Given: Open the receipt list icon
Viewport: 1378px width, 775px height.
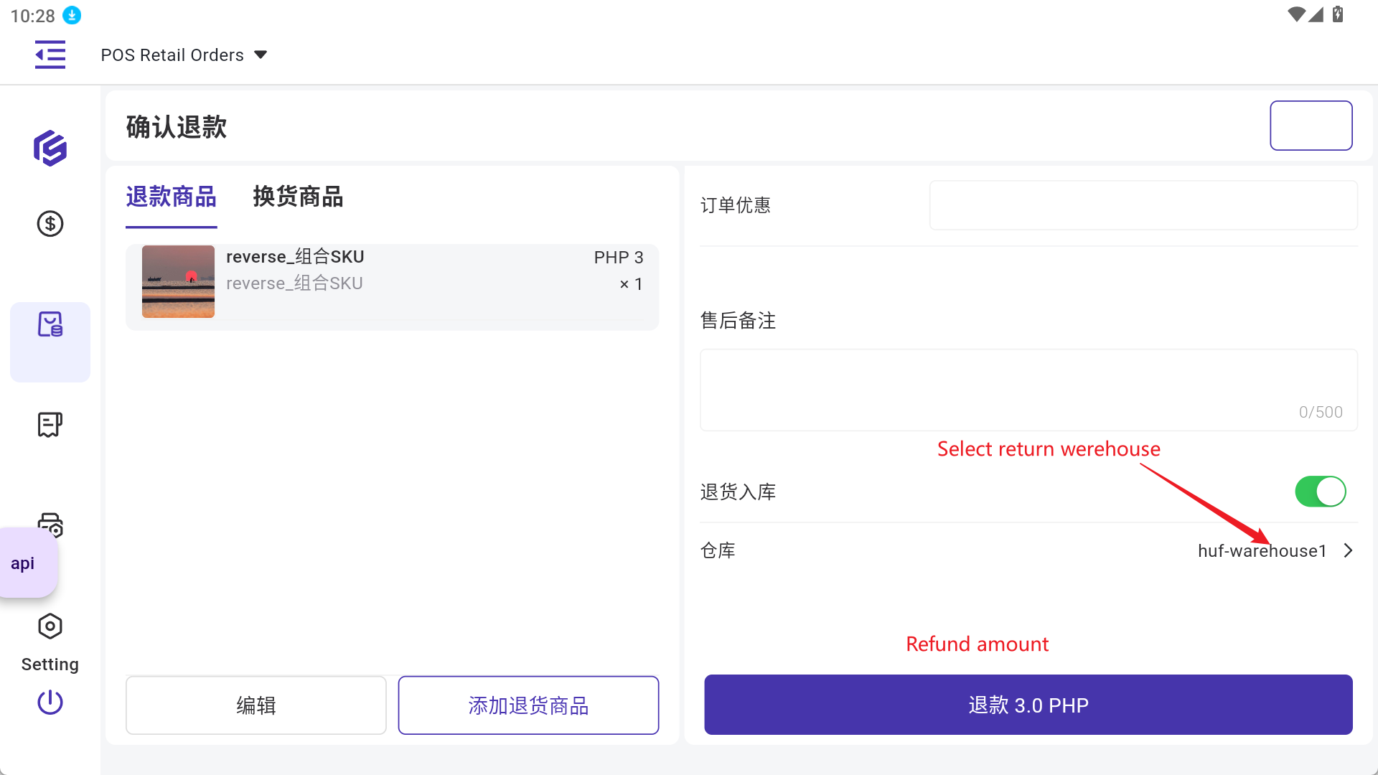Looking at the screenshot, I should click(x=50, y=425).
